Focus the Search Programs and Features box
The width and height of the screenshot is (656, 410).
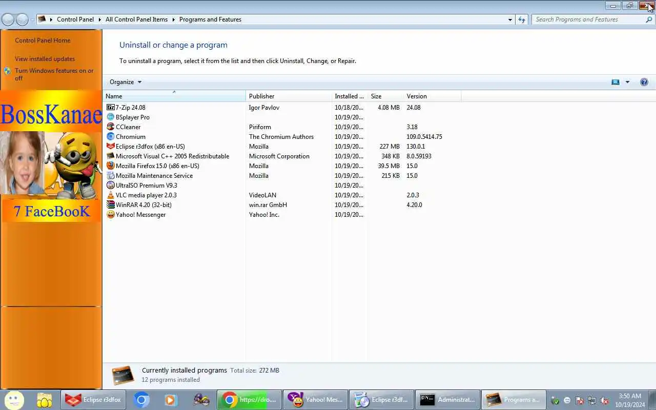click(588, 19)
